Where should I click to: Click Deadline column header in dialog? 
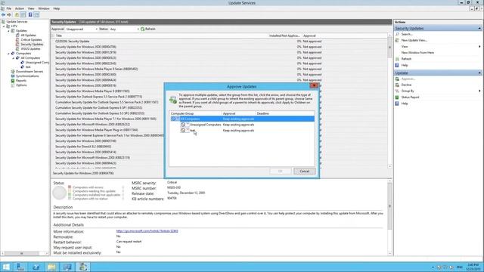(x=285, y=114)
